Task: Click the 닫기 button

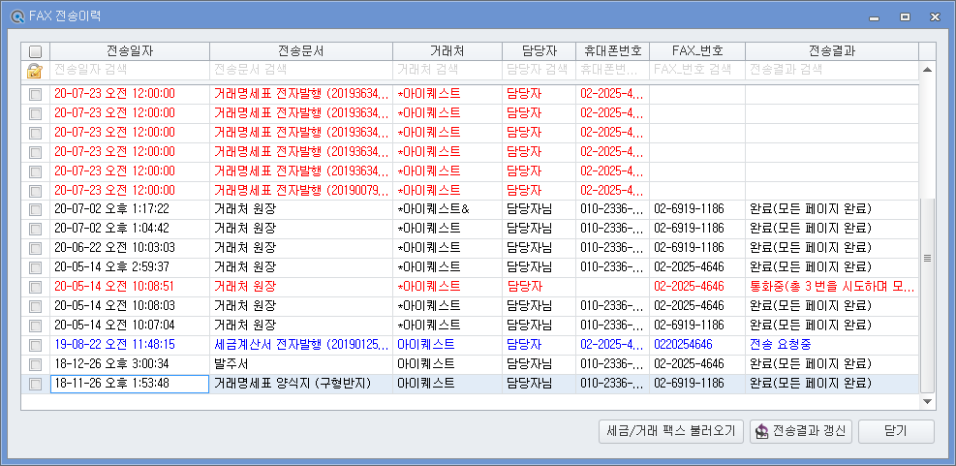Action: (896, 431)
